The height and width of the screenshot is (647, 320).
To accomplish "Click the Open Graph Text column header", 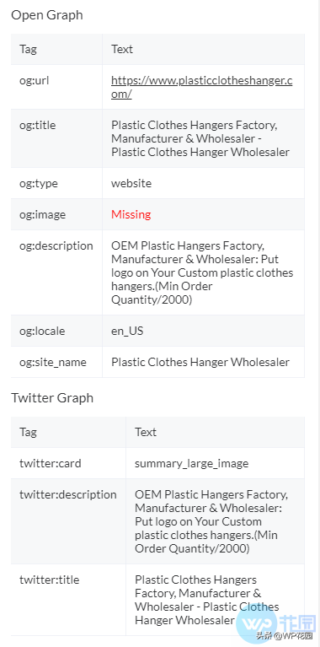I will click(x=122, y=49).
